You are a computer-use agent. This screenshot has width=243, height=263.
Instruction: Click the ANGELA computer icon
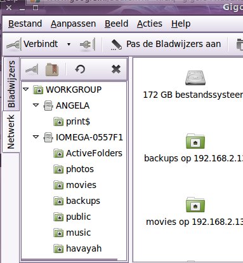48,105
